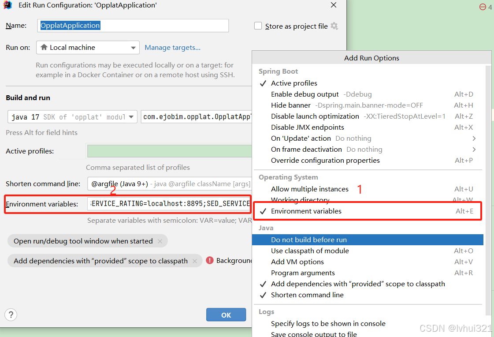Viewport: 494px width, 337px height.
Task: Close the Edit Run Configuration dialog
Action: click(x=334, y=5)
